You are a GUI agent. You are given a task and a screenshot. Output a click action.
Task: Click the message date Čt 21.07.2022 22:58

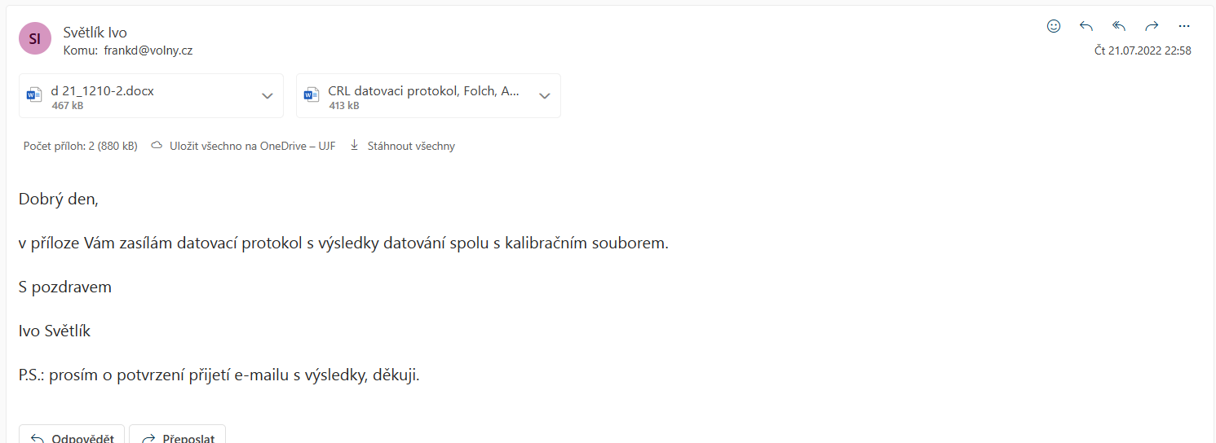pyautogui.click(x=1143, y=50)
